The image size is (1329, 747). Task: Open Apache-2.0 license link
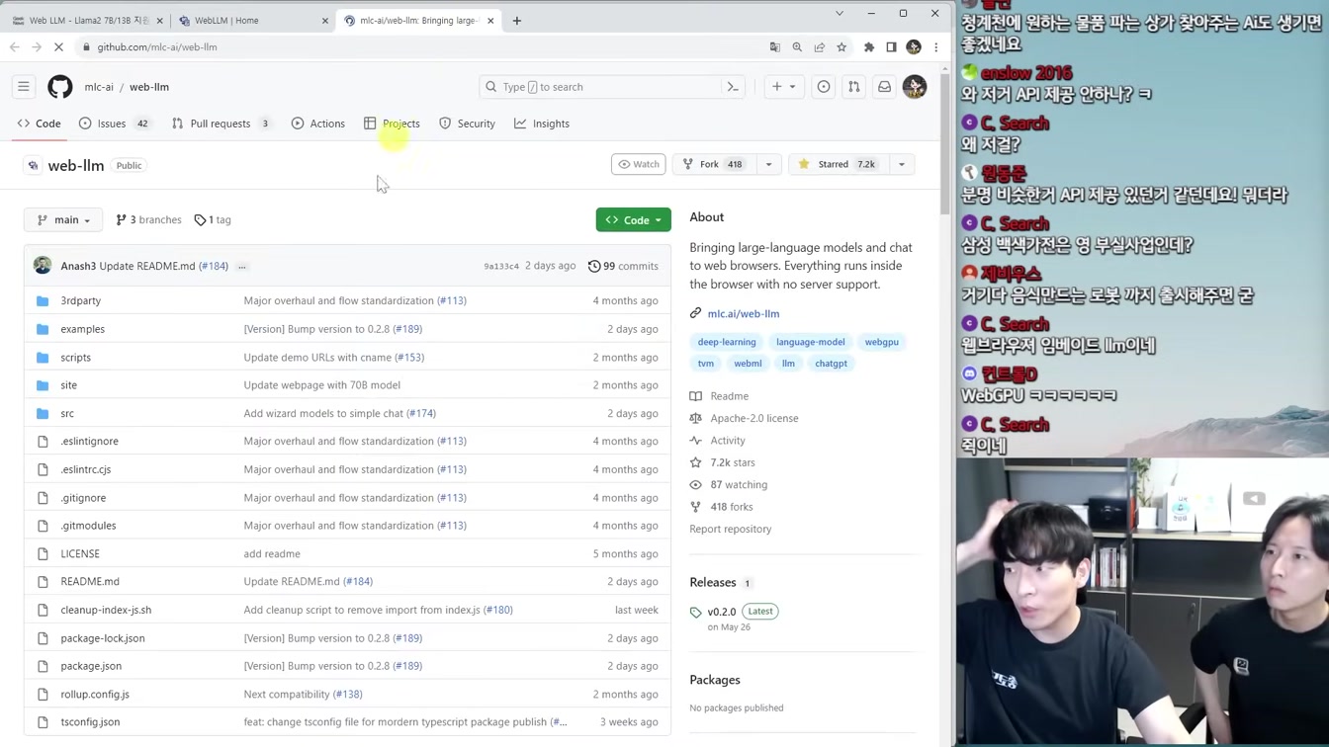tap(753, 418)
